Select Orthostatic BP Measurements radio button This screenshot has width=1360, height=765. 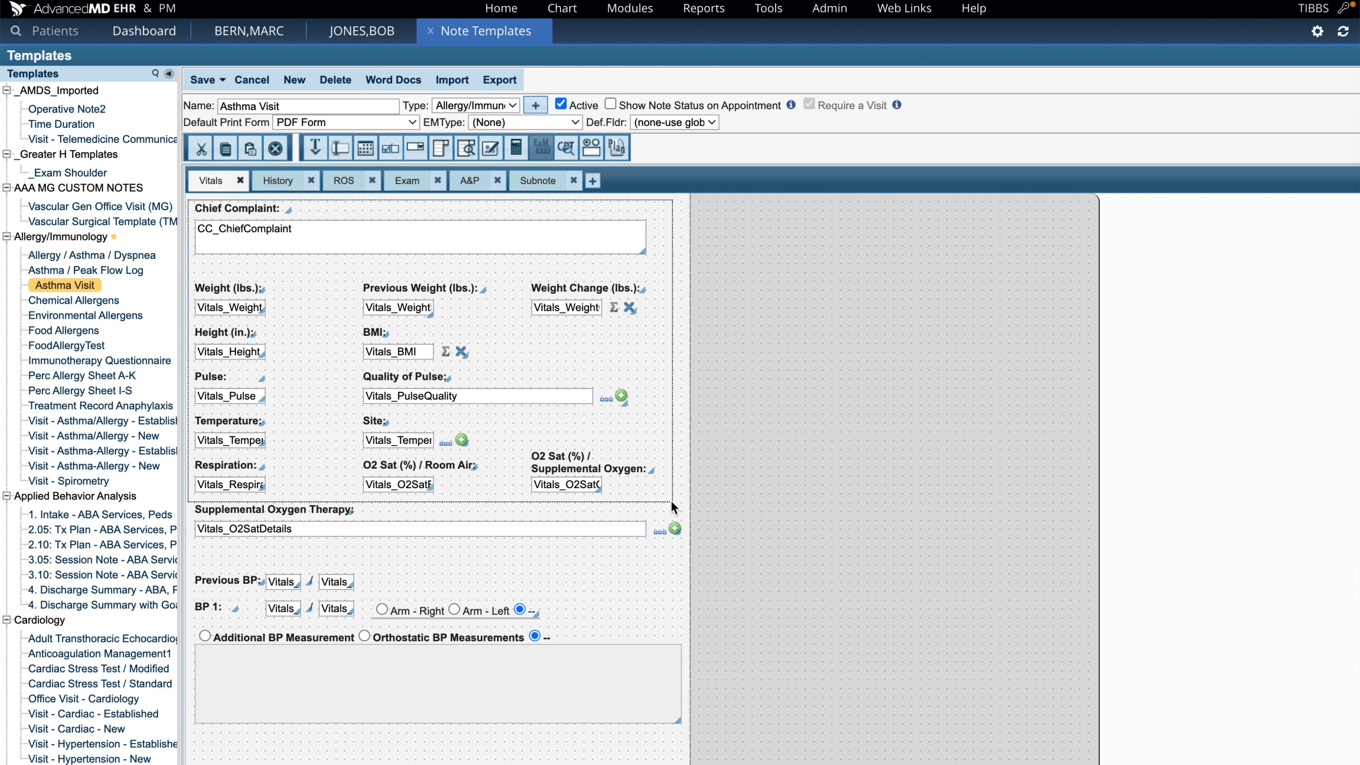[364, 636]
